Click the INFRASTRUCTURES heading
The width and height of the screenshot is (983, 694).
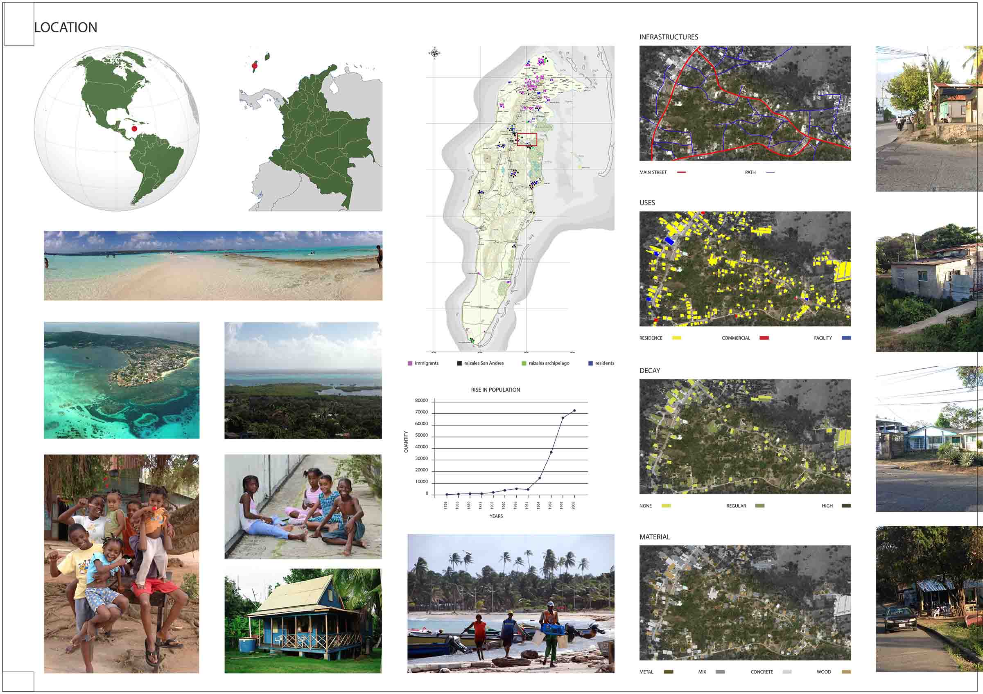coord(669,37)
